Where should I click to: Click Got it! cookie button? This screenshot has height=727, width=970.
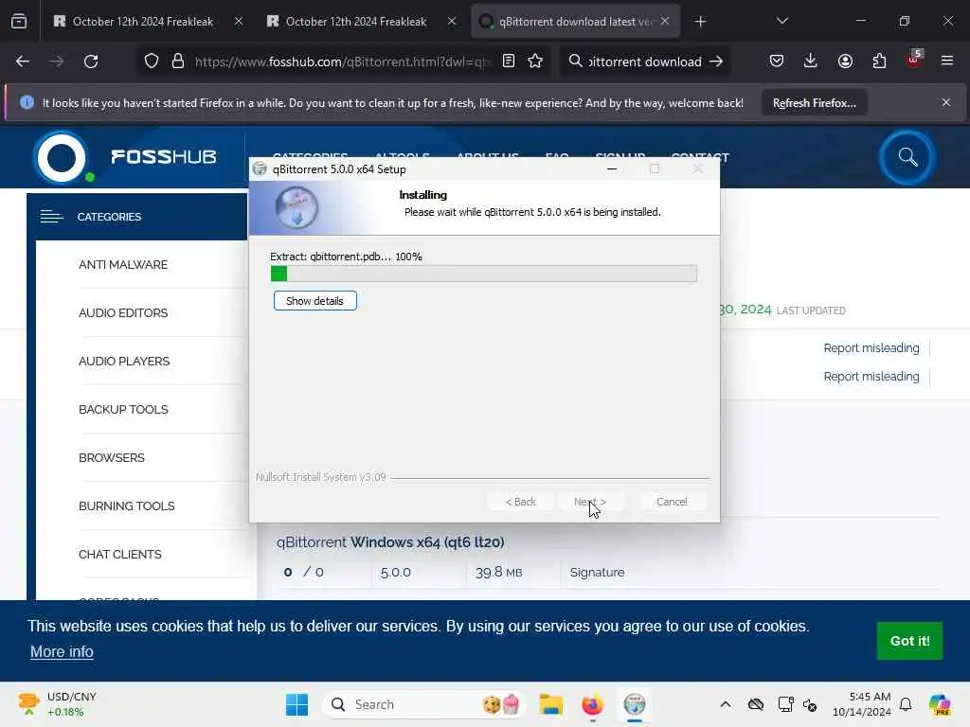click(x=909, y=641)
